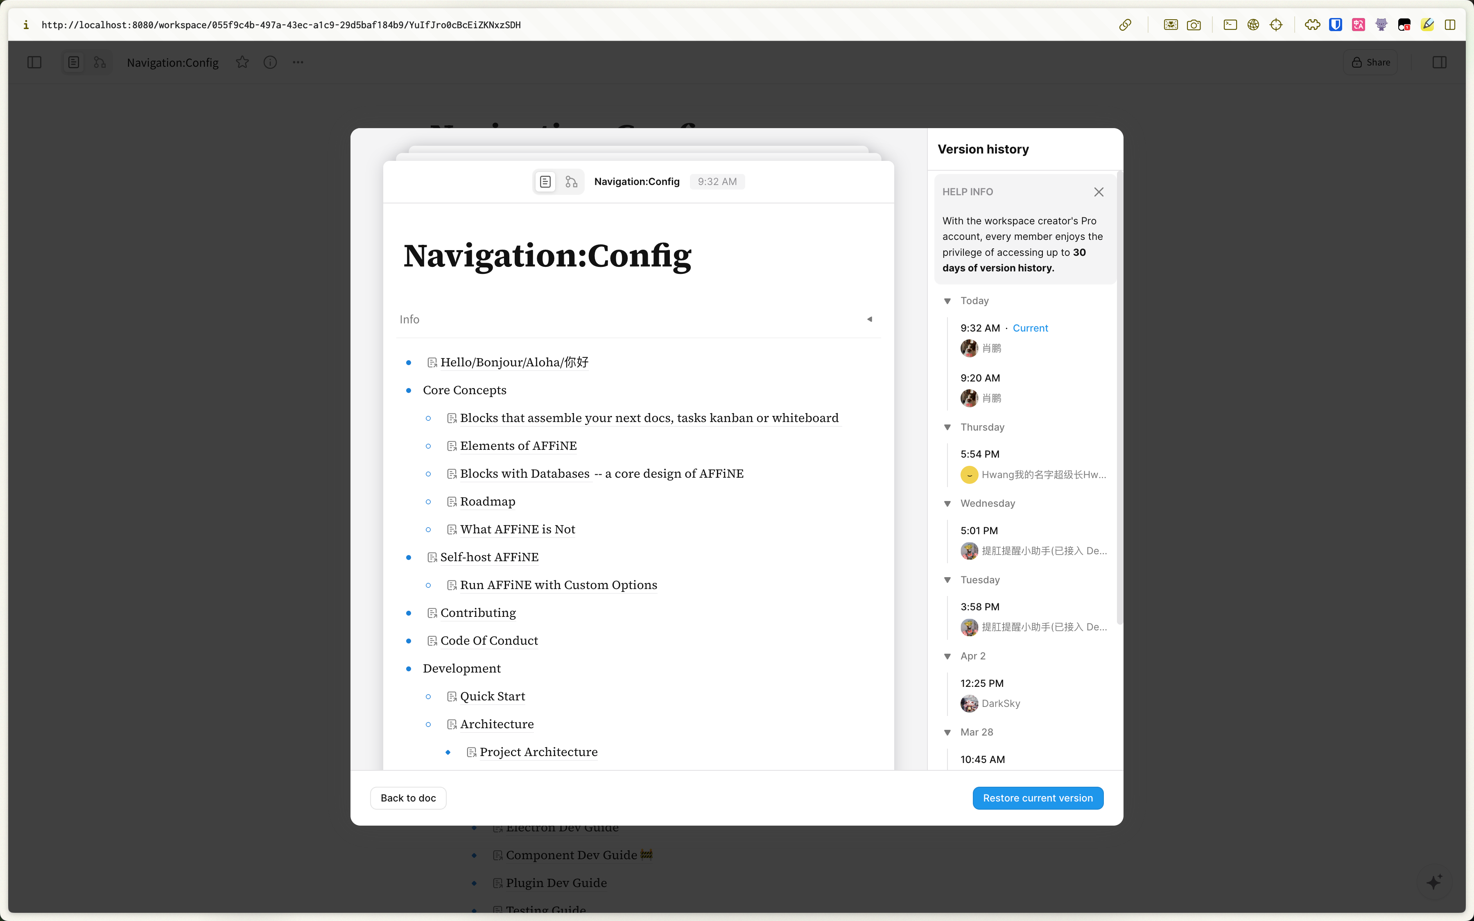Select the 9:20 AM version
Viewport: 1474px width, 921px height.
(x=980, y=378)
